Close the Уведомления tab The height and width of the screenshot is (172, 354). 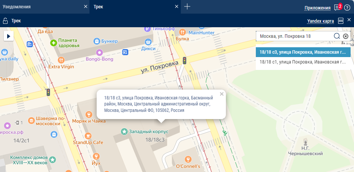click(86, 6)
